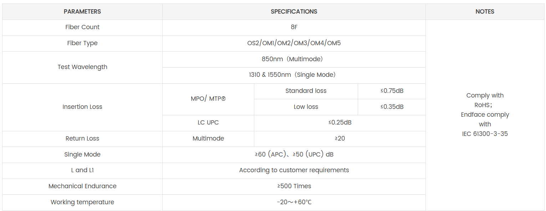Click the SPECIFICATIONS column header

(x=294, y=12)
